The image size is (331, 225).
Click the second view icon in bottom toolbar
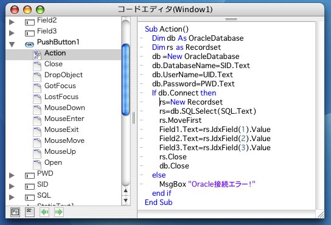30,212
